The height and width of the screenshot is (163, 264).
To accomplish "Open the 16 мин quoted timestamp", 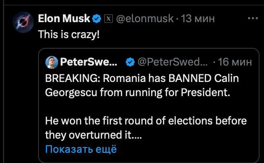I will coord(235,62).
